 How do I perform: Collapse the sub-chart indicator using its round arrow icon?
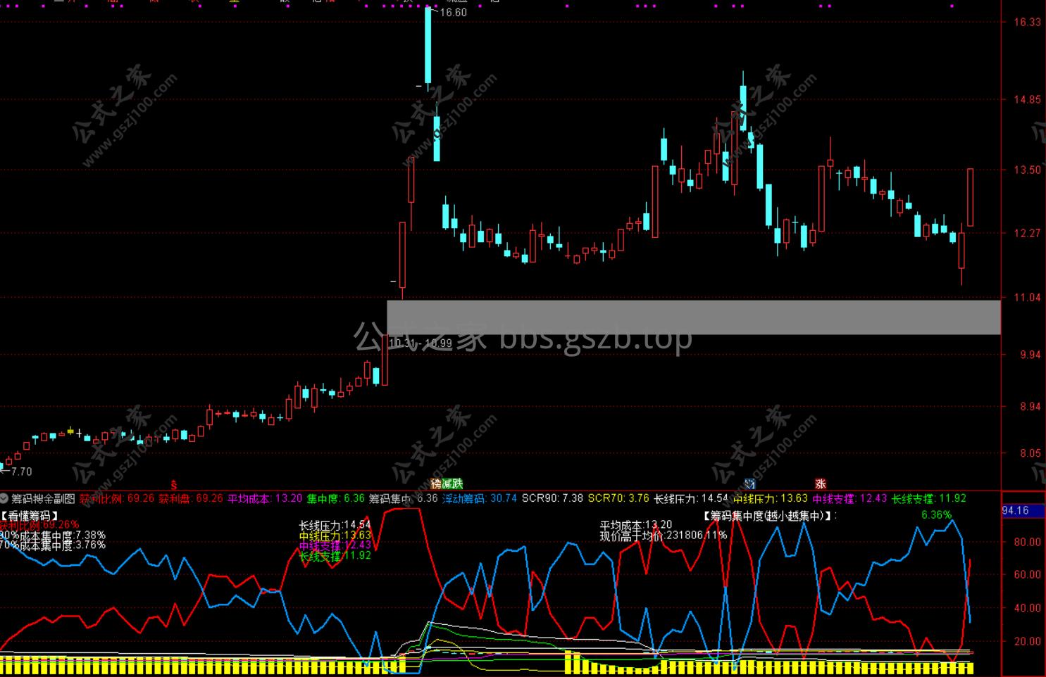[x=4, y=499]
